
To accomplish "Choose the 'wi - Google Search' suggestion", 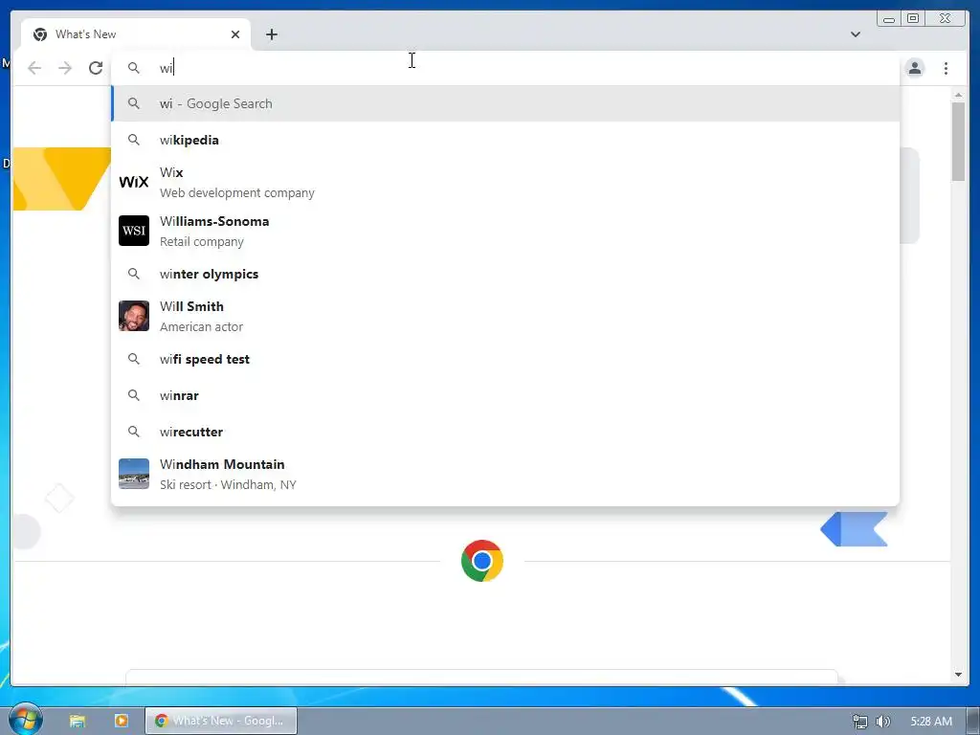I will [x=505, y=103].
